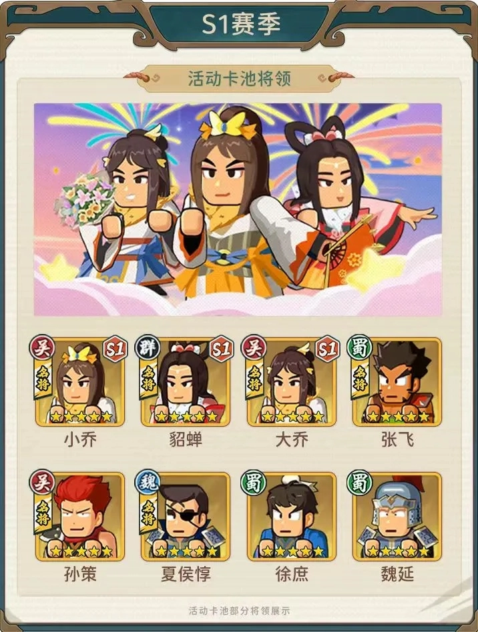Click the 蜀 faction icon on 魏延
Screen dimensions: 478x632
pos(359,482)
